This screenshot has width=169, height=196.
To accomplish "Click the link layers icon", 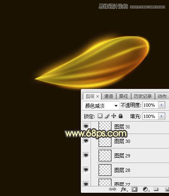I will 112,189.
